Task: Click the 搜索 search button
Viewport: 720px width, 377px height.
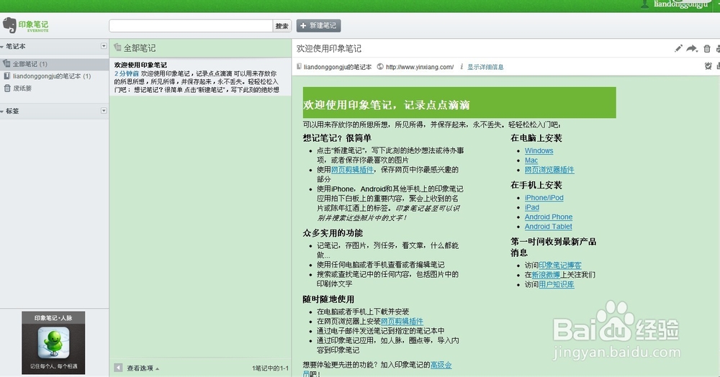Action: coord(282,26)
